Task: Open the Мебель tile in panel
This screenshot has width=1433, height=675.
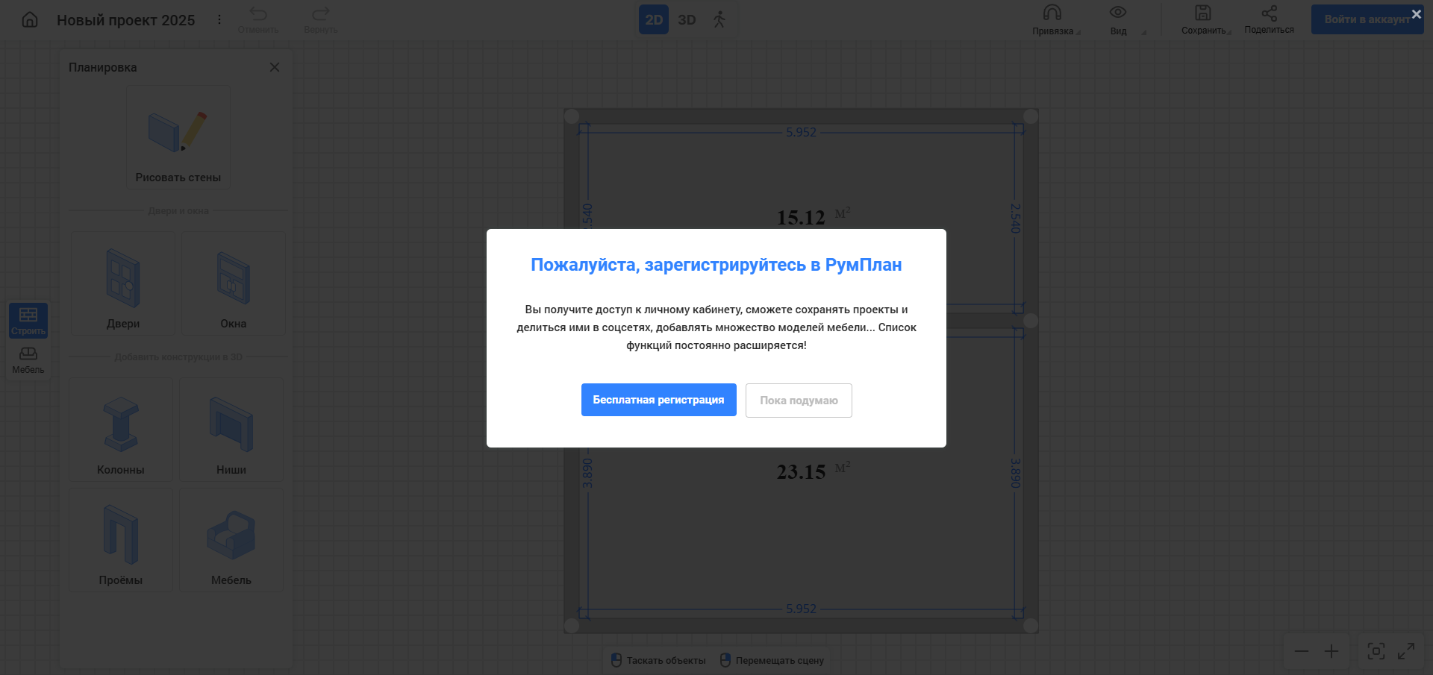Action: coord(231,540)
